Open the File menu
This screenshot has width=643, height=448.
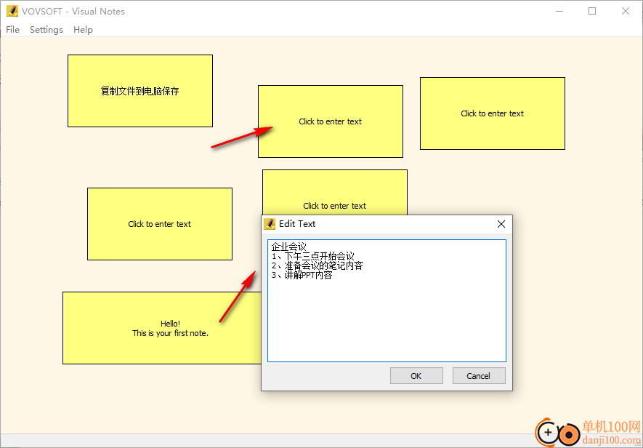[12, 30]
